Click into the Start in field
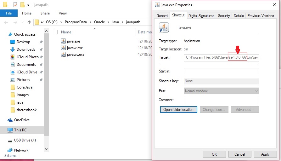Viewport: 281px width, 161px height. 221,72
